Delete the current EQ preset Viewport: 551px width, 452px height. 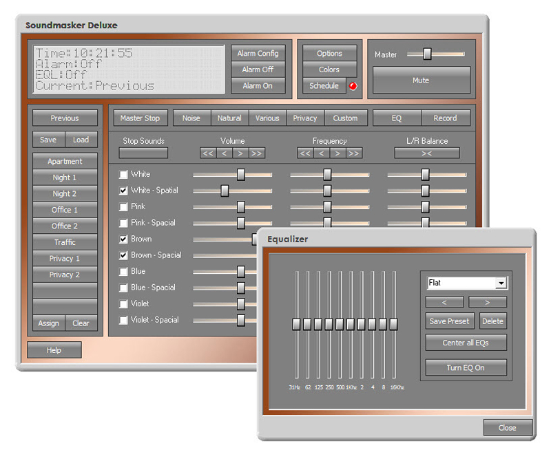[x=493, y=321]
